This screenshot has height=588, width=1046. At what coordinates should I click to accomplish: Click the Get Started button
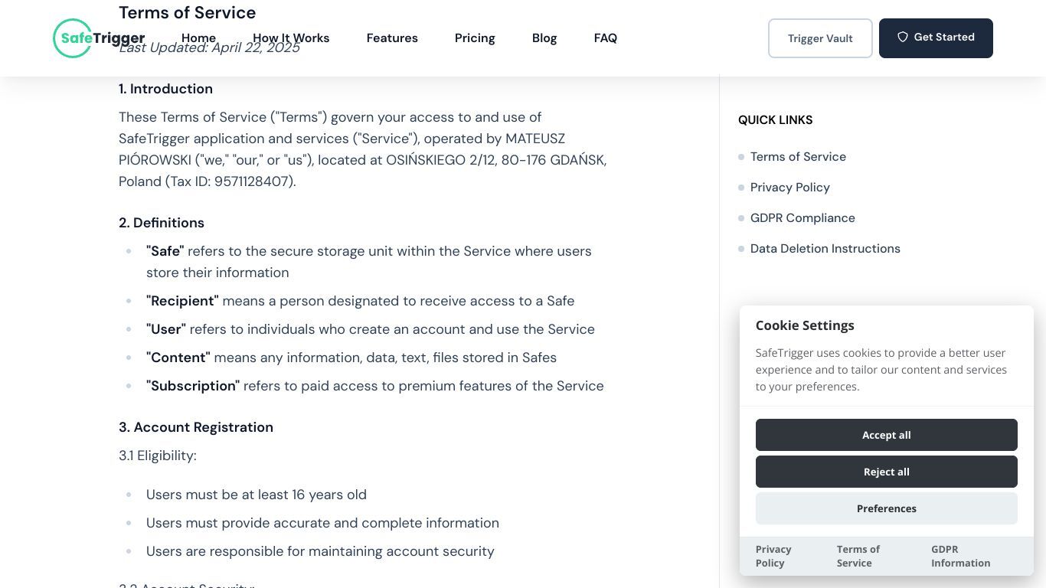coord(936,38)
